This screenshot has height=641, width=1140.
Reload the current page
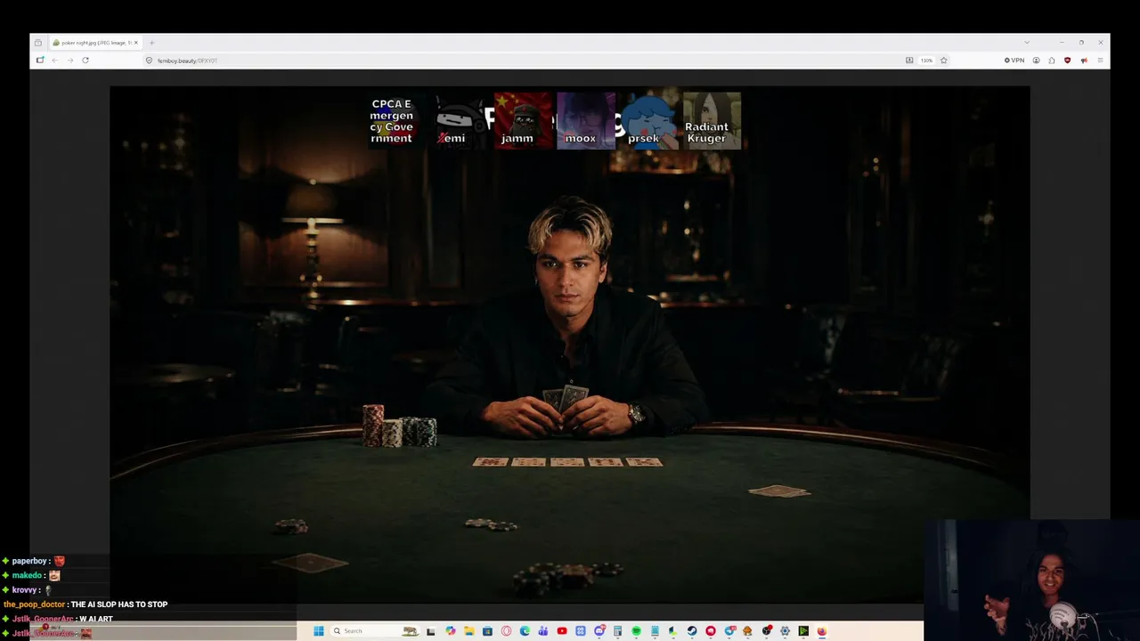point(85,61)
